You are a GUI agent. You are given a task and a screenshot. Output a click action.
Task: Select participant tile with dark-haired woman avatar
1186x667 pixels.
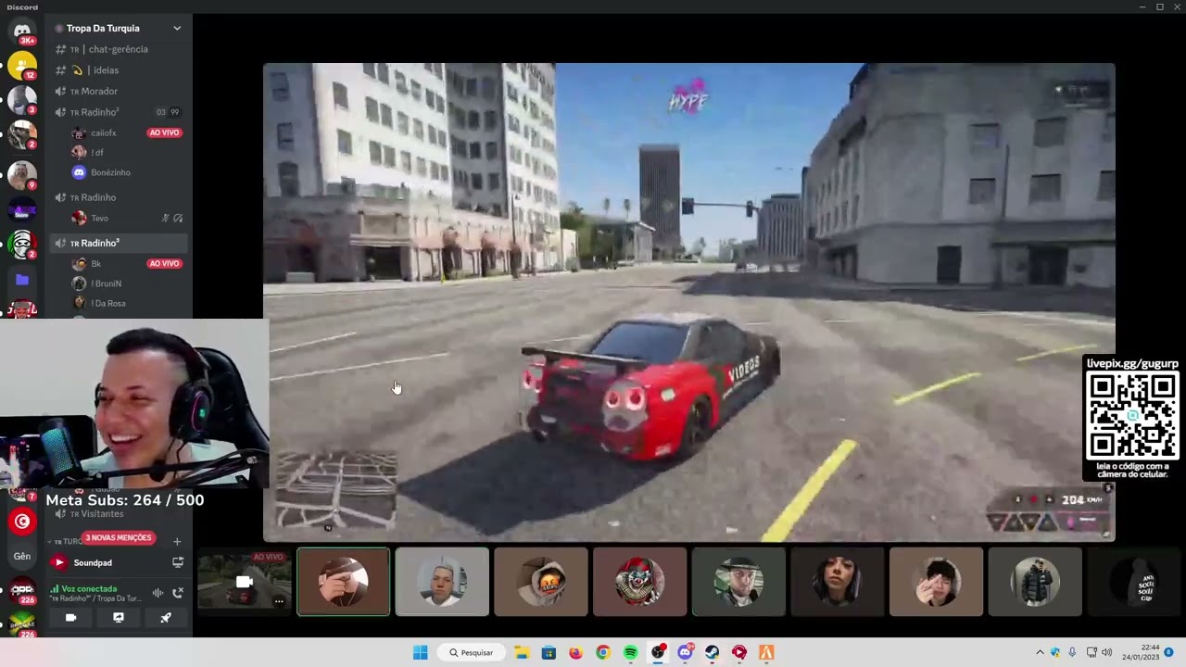(838, 582)
